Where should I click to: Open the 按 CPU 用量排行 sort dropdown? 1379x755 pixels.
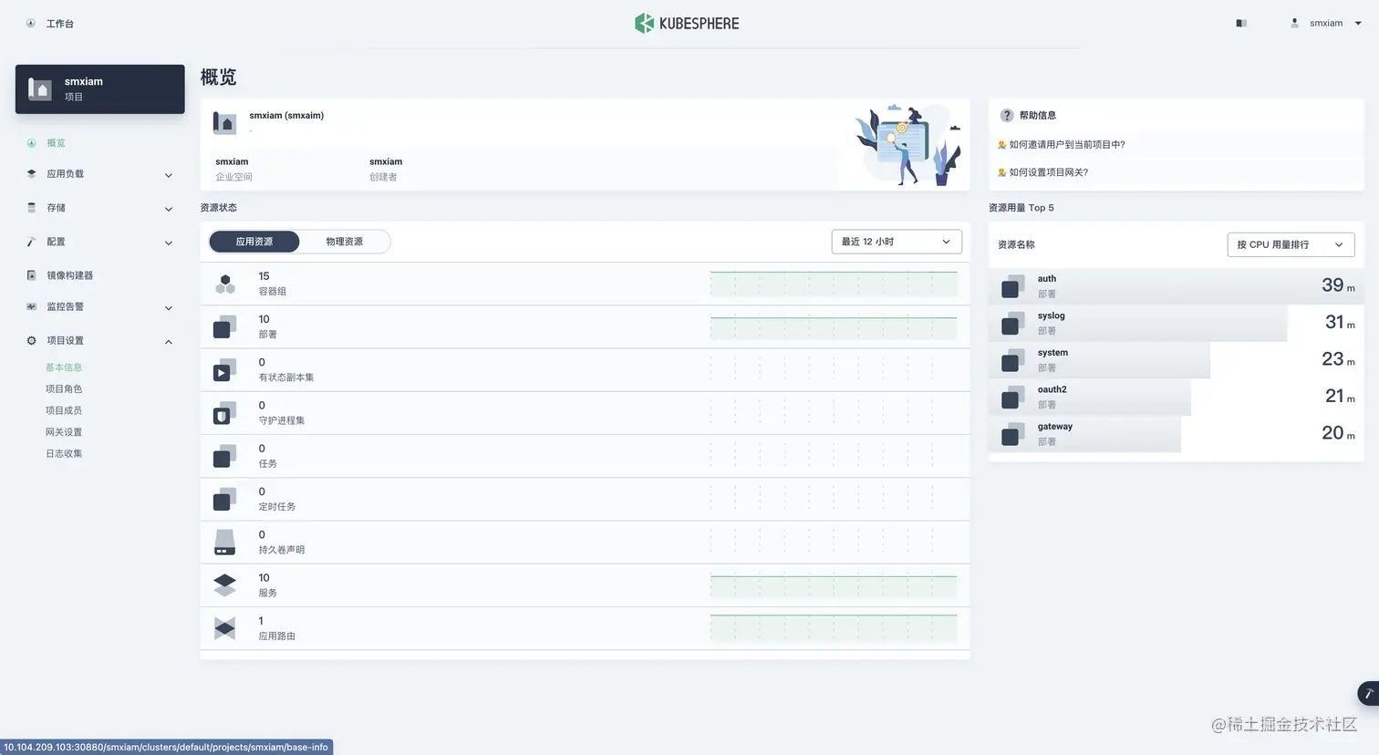tap(1291, 244)
